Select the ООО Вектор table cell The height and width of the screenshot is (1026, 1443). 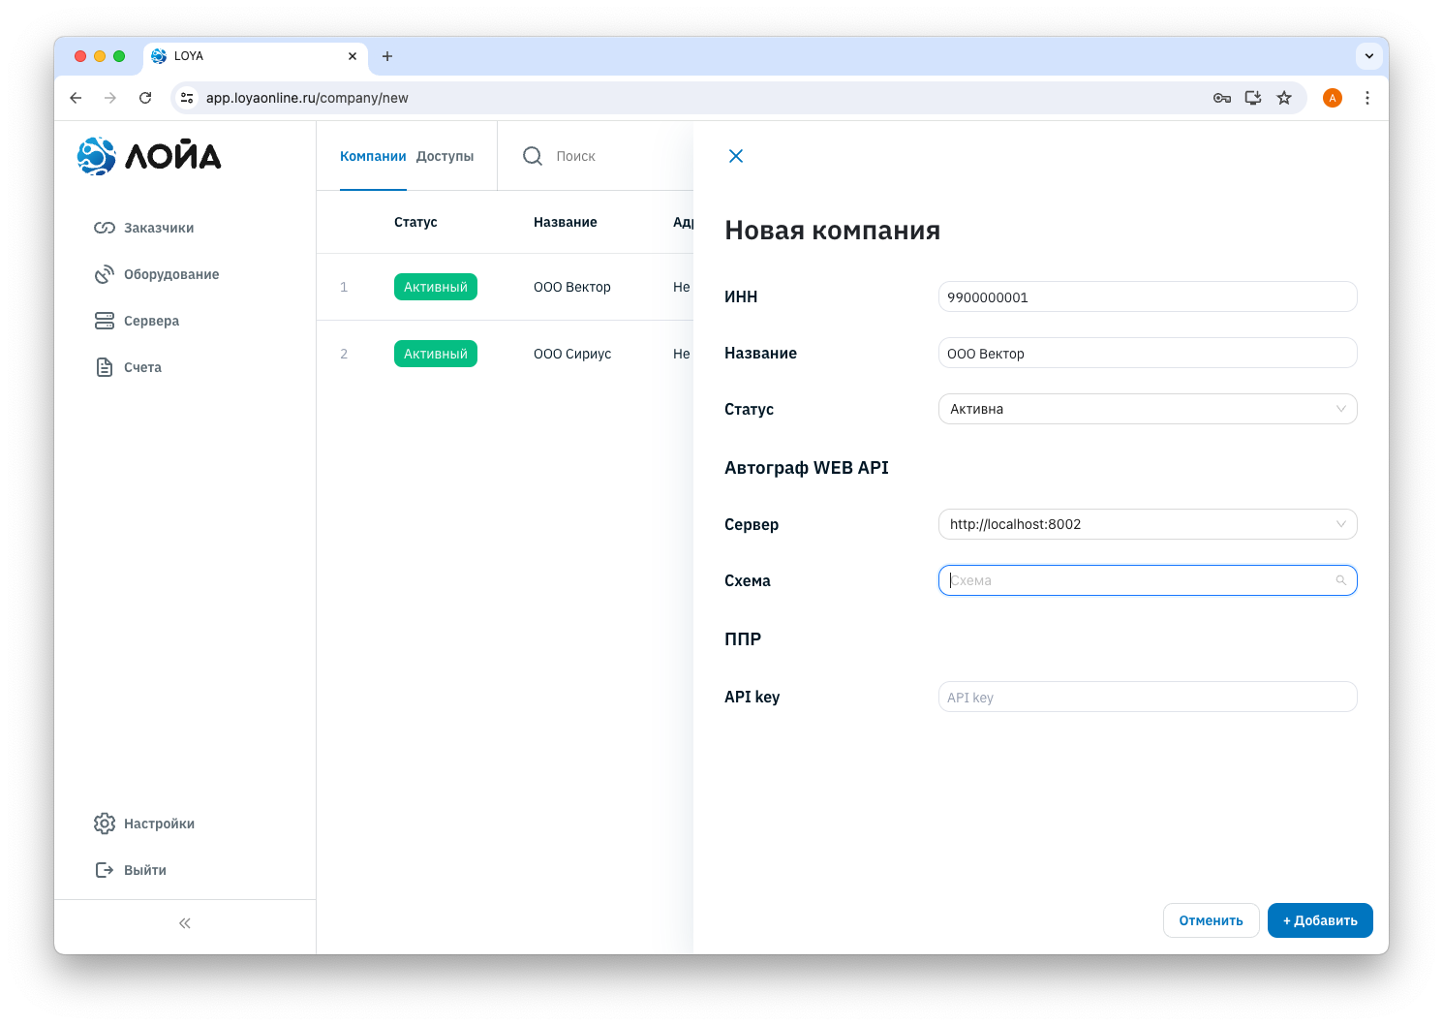[572, 287]
